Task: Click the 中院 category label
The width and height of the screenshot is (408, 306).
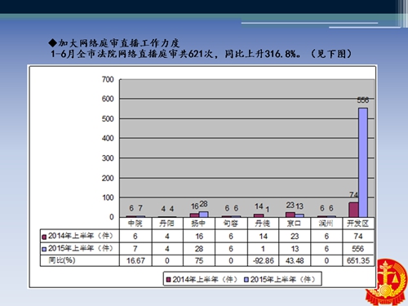Action: point(135,224)
